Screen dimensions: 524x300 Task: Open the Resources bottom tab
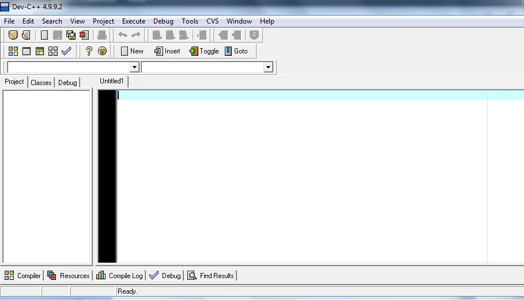pos(69,276)
